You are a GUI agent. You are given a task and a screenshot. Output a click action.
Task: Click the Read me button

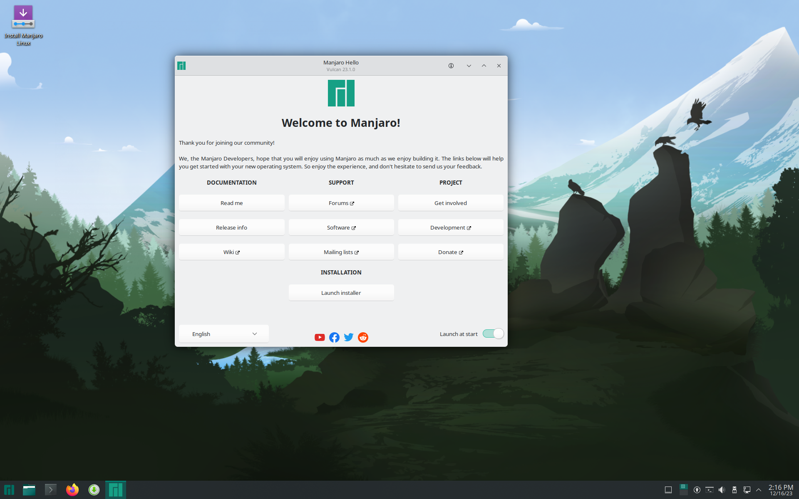(x=232, y=203)
